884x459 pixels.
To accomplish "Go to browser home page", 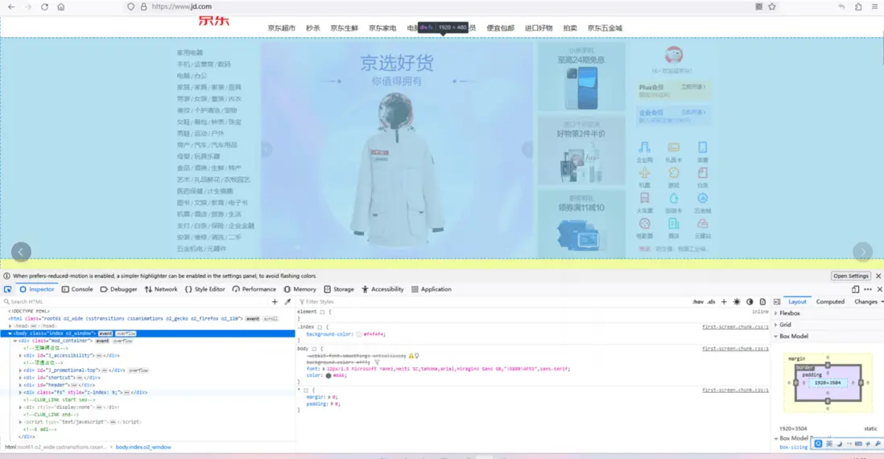I will pyautogui.click(x=61, y=6).
